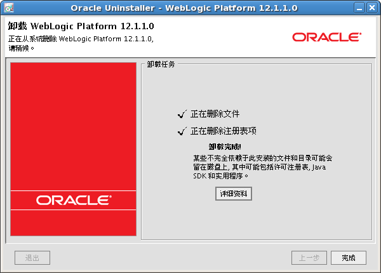This screenshot has width=381, height=273.
Task: Click the subtitle 正在从系统删除 WebLogic Platform
Action: (x=81, y=39)
